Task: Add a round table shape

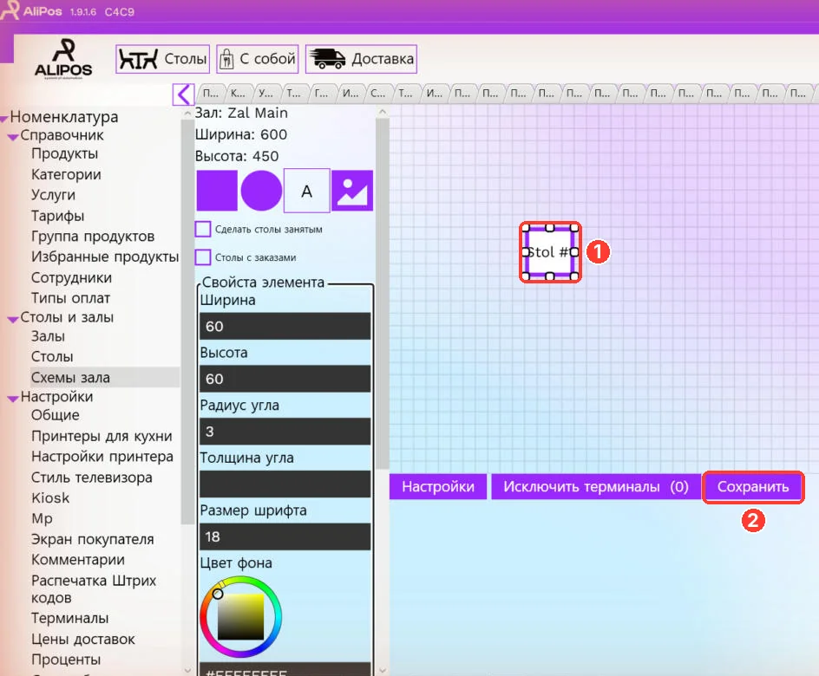Action: (261, 191)
